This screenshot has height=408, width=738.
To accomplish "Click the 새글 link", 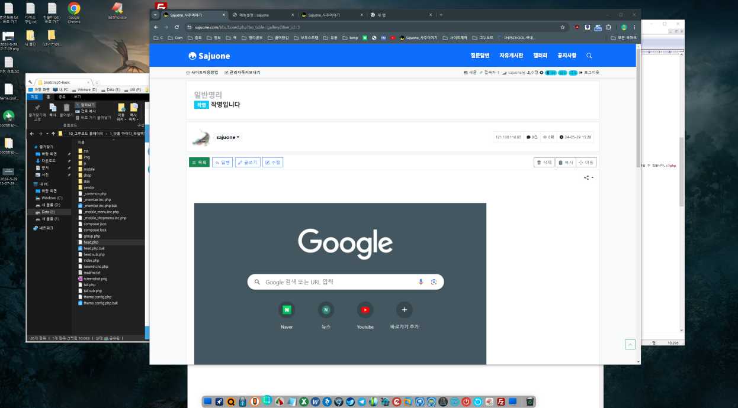I will pyautogui.click(x=470, y=72).
